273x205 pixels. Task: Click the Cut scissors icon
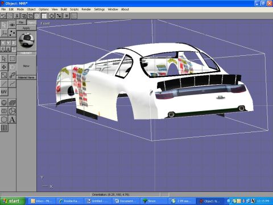[17, 16]
